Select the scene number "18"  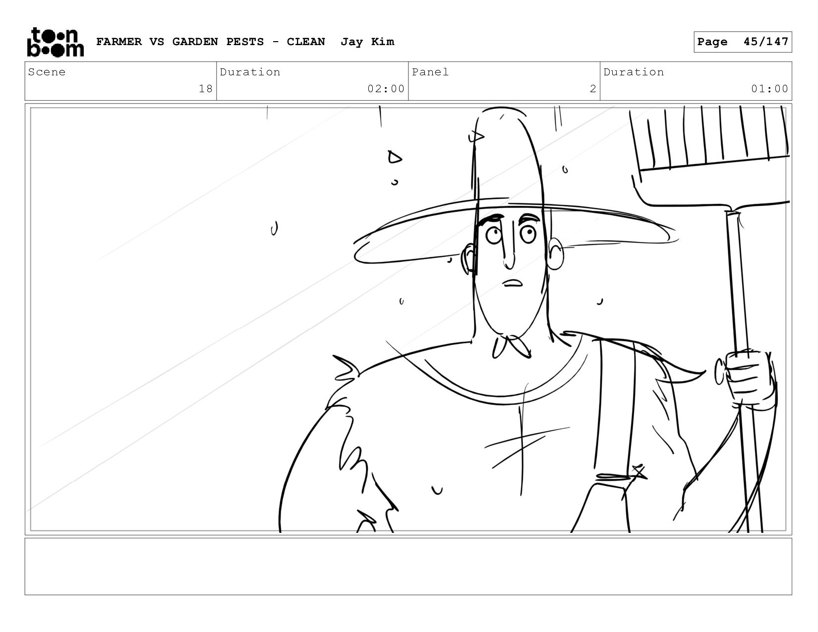coord(206,89)
